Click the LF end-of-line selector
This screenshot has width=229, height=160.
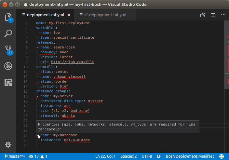pos(159,156)
